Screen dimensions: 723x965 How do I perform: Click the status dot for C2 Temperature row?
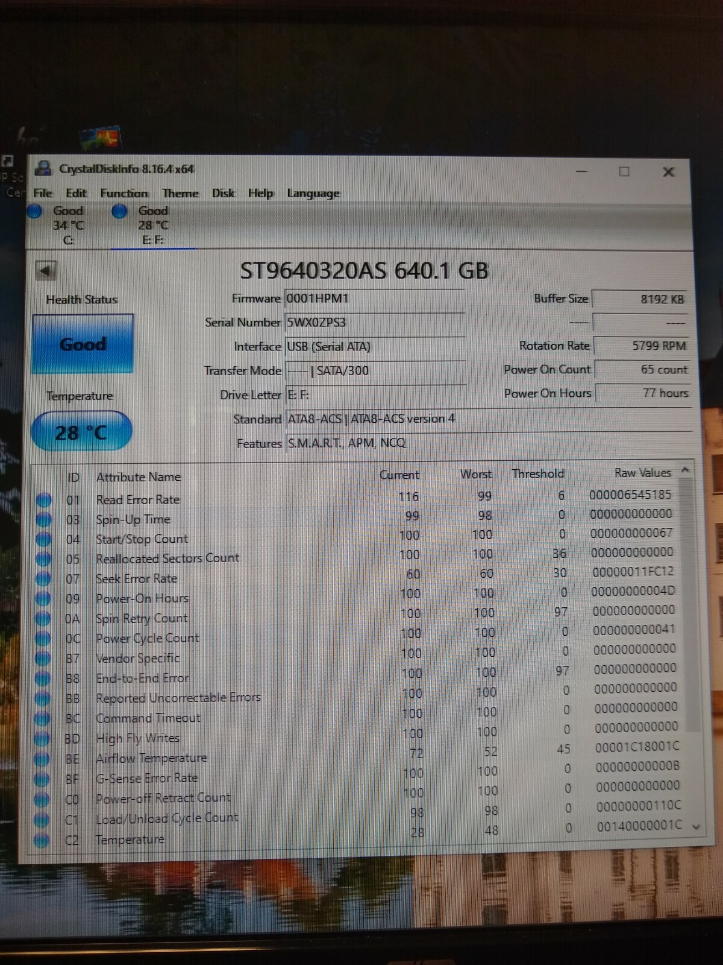click(41, 840)
